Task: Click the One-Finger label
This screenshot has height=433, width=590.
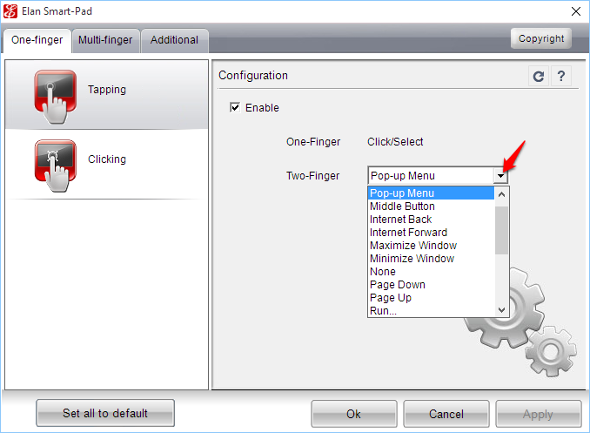Action: click(x=313, y=142)
